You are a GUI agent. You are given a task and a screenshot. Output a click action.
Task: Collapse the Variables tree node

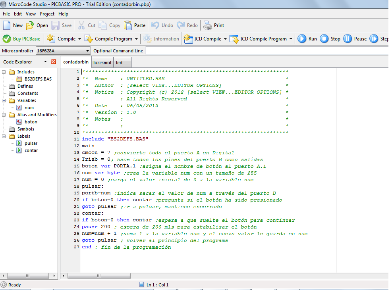(x=4, y=100)
